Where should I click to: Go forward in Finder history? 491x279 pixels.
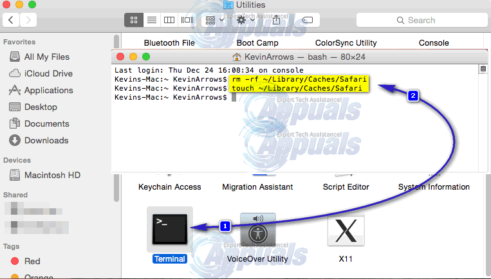[x=28, y=21]
